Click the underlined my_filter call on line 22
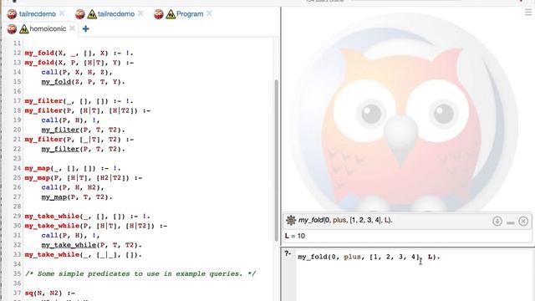 click(60, 149)
